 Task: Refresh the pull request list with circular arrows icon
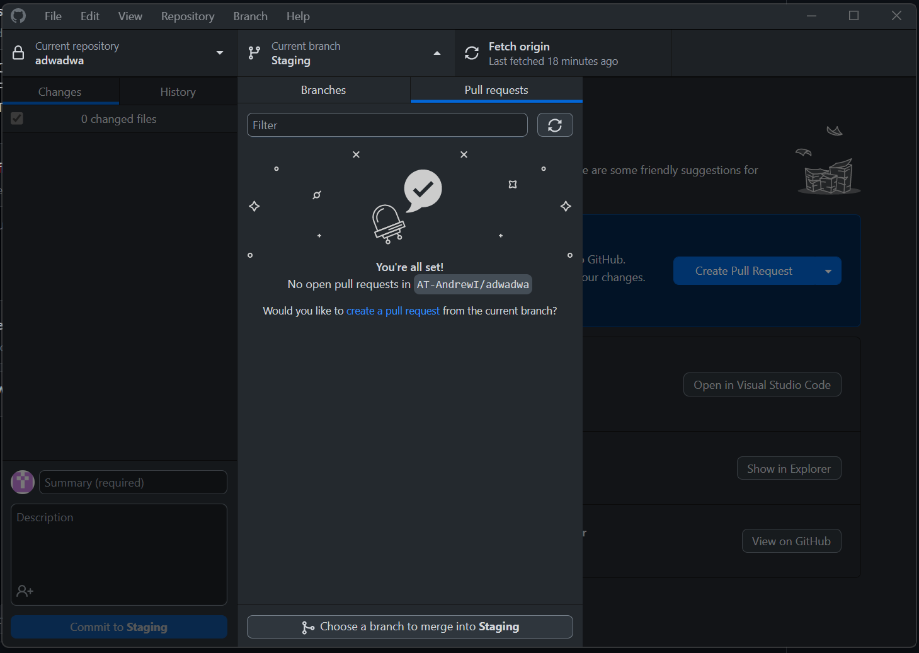555,125
